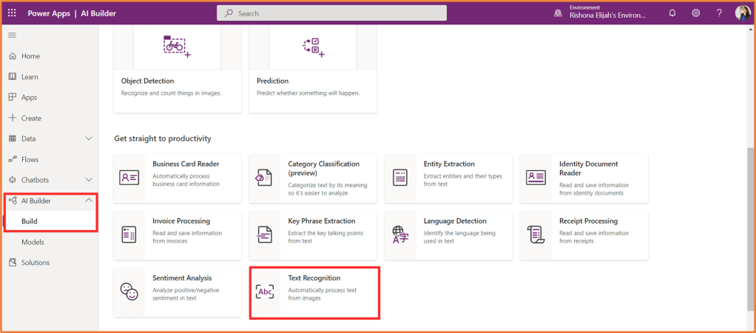The height and width of the screenshot is (333, 756).
Task: Open the settings gear icon
Action: (x=695, y=13)
